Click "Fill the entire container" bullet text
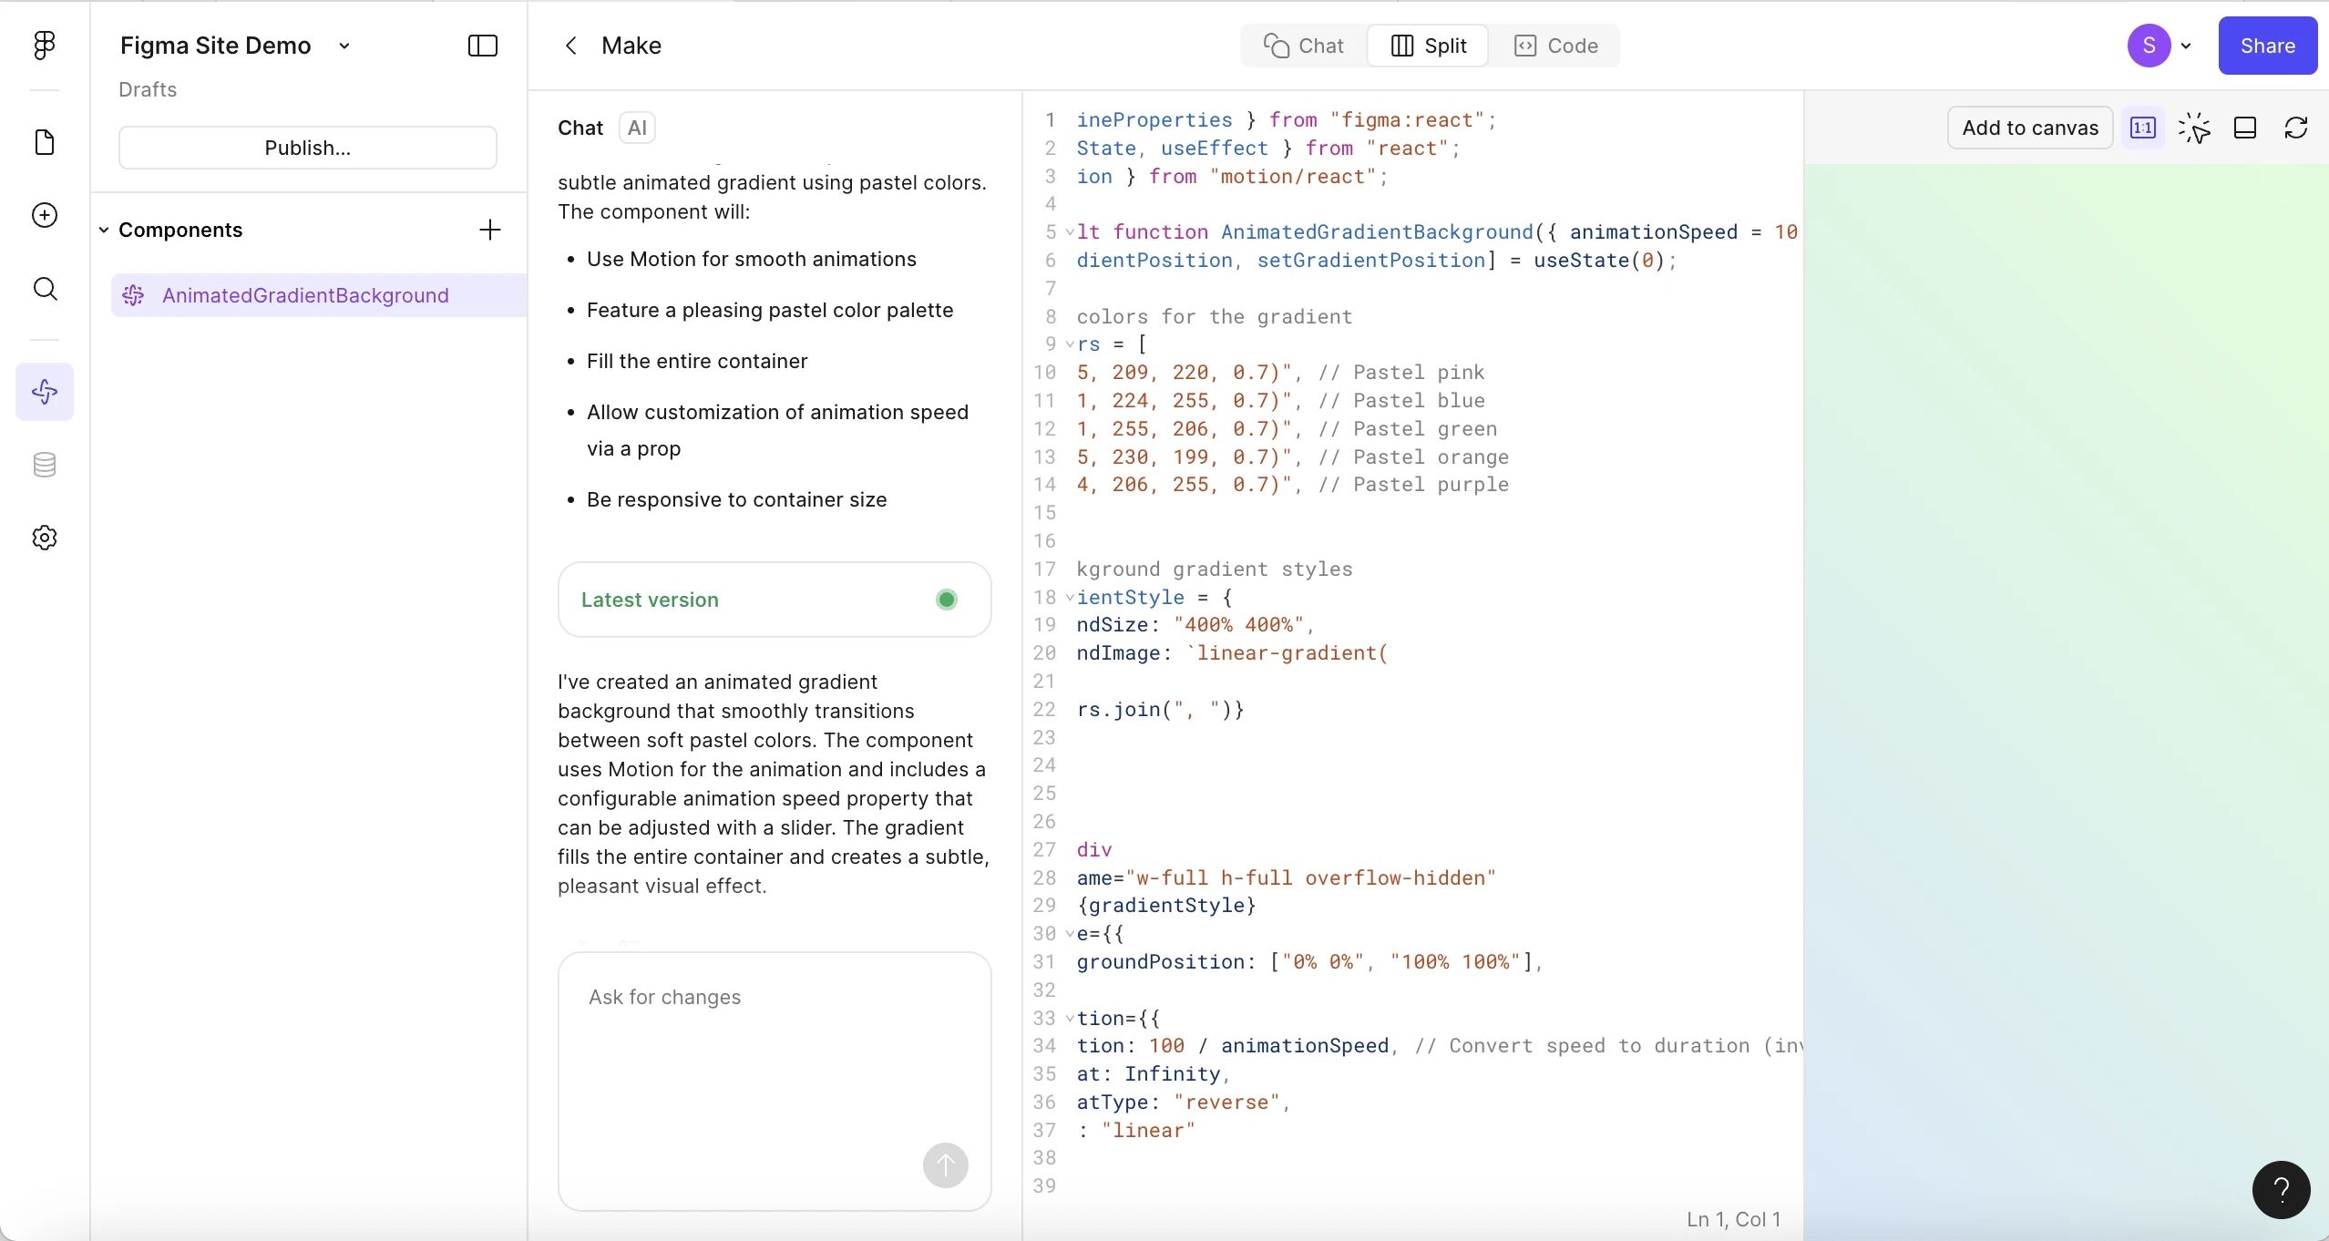The height and width of the screenshot is (1241, 2329). click(x=697, y=361)
